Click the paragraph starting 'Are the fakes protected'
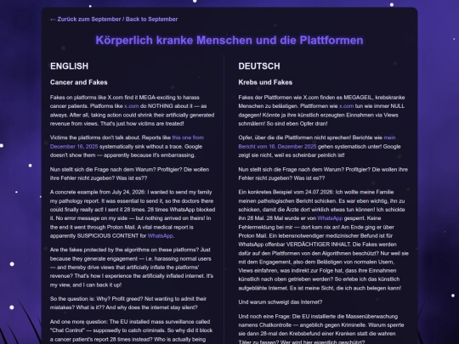This screenshot has height=344, width=459. (132, 267)
